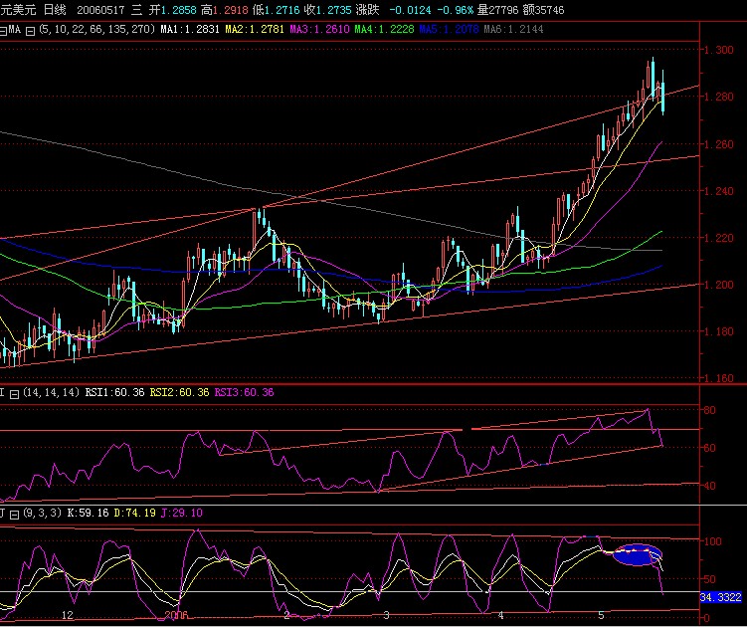Select the yellow D:74.19 label

pos(135,513)
